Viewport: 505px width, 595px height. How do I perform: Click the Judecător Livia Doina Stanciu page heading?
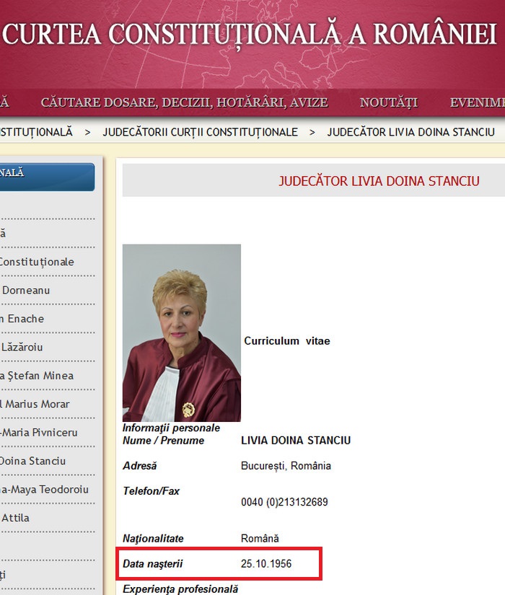tap(379, 181)
